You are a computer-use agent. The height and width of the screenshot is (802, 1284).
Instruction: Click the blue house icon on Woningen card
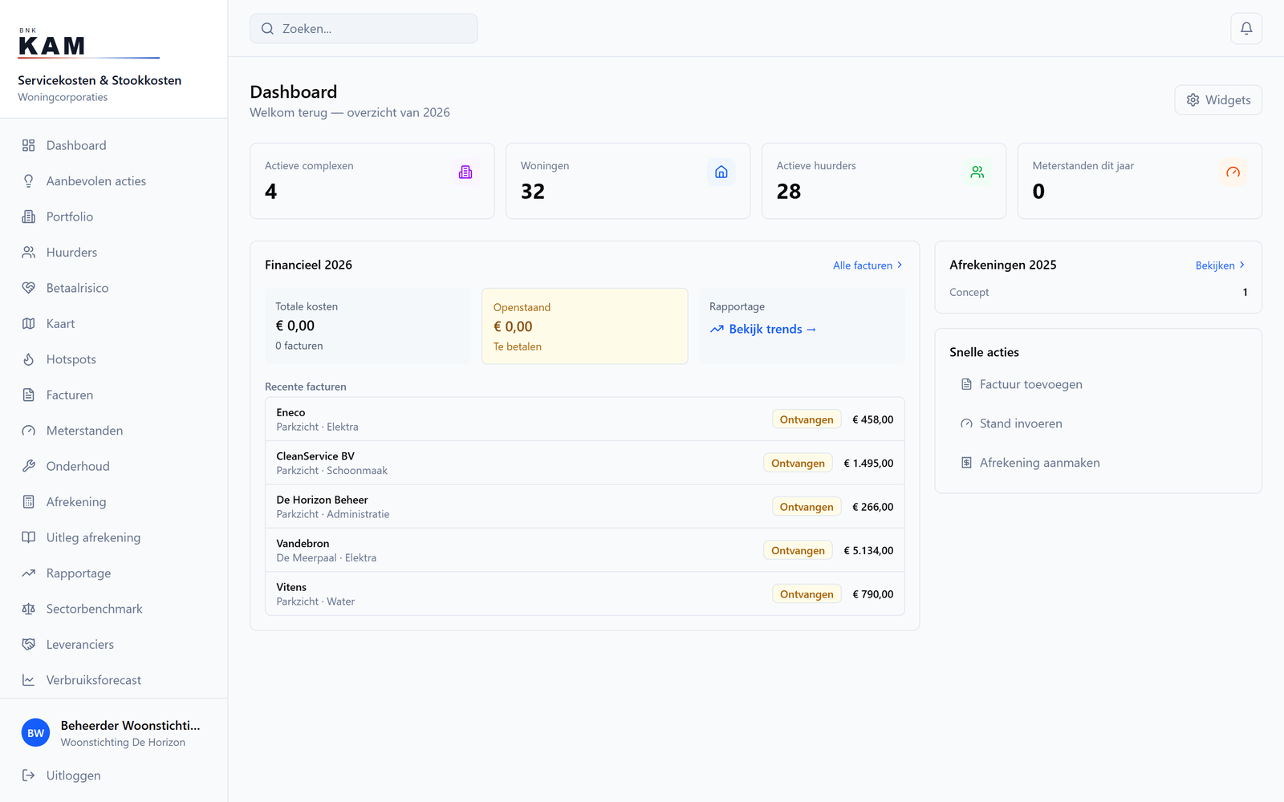point(721,172)
